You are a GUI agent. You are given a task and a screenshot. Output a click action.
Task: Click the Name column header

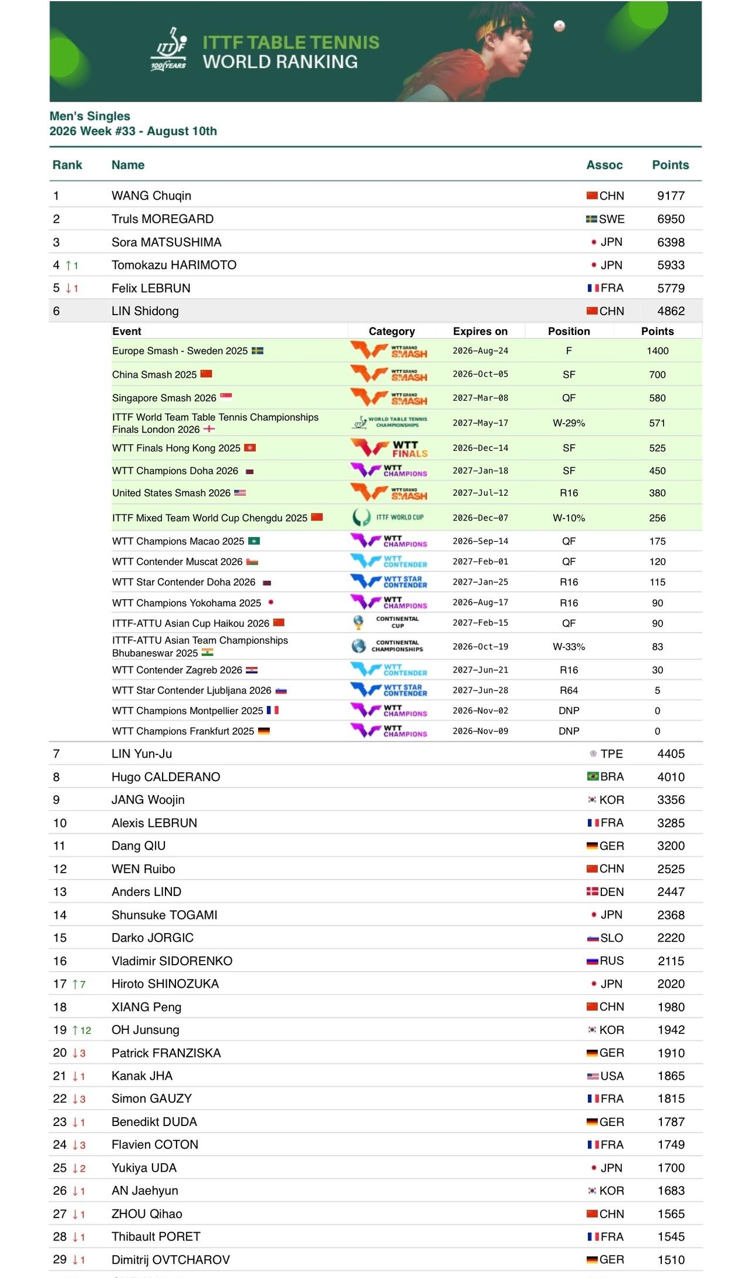[x=128, y=165]
